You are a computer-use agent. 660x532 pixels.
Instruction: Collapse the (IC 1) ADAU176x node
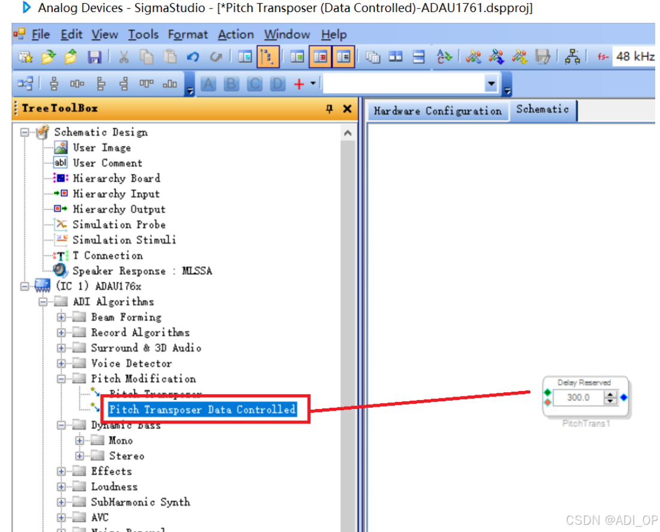[25, 287]
